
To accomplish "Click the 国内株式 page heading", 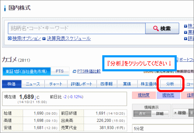I will coord(19,8).
